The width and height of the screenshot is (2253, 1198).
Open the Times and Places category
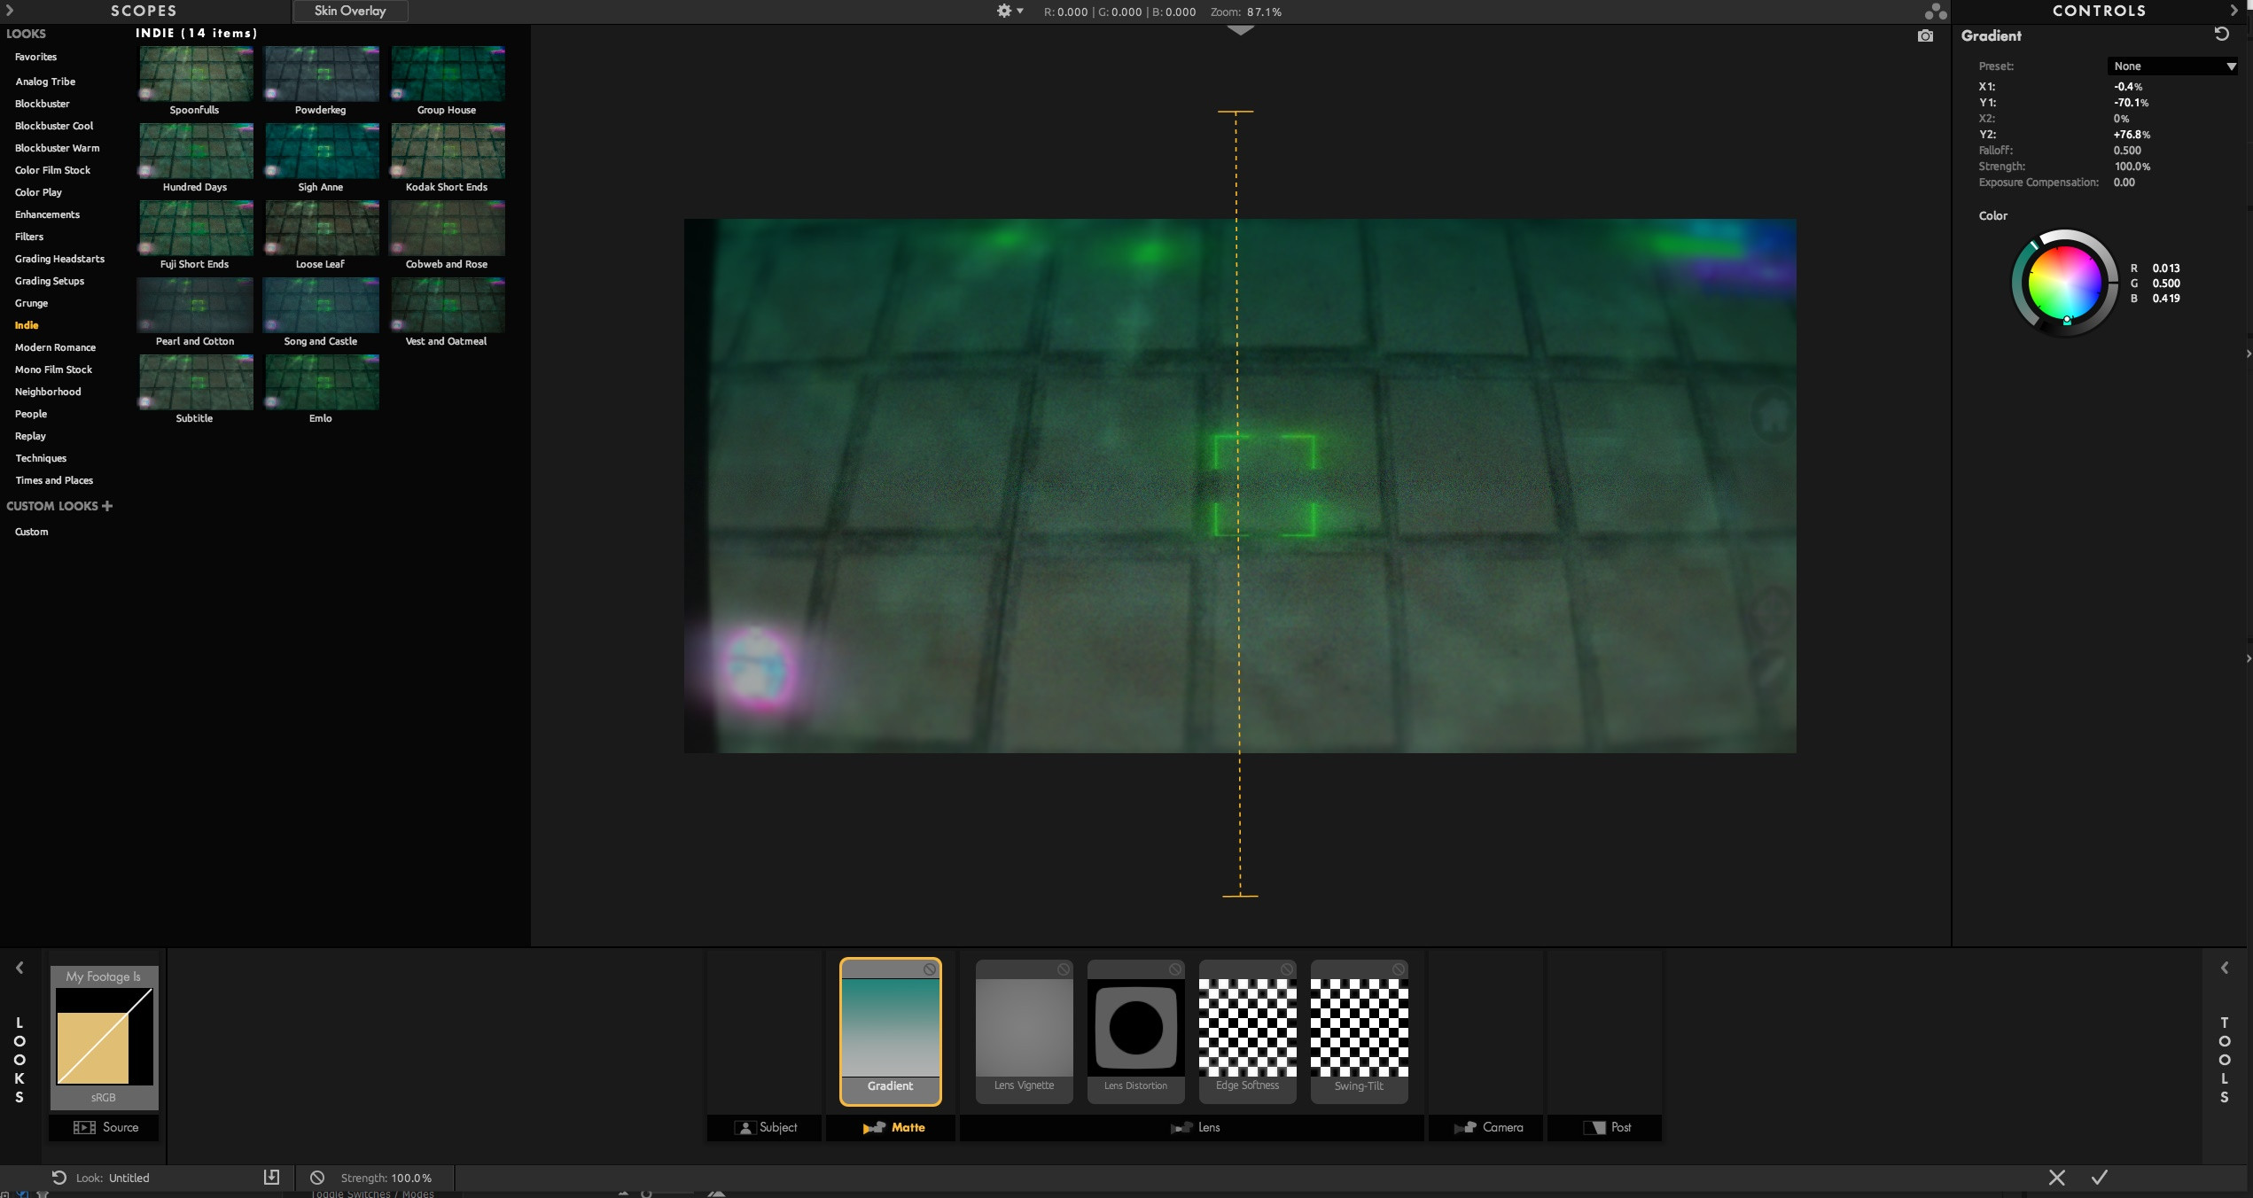point(54,480)
